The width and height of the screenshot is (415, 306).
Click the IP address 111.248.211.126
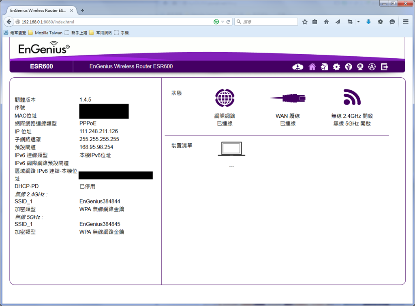[99, 131]
